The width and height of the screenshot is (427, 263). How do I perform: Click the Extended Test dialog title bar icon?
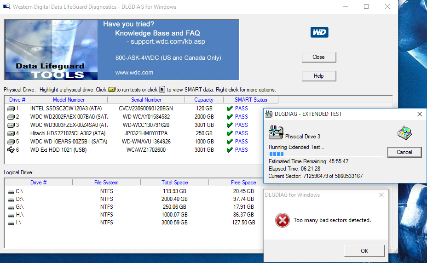[269, 114]
